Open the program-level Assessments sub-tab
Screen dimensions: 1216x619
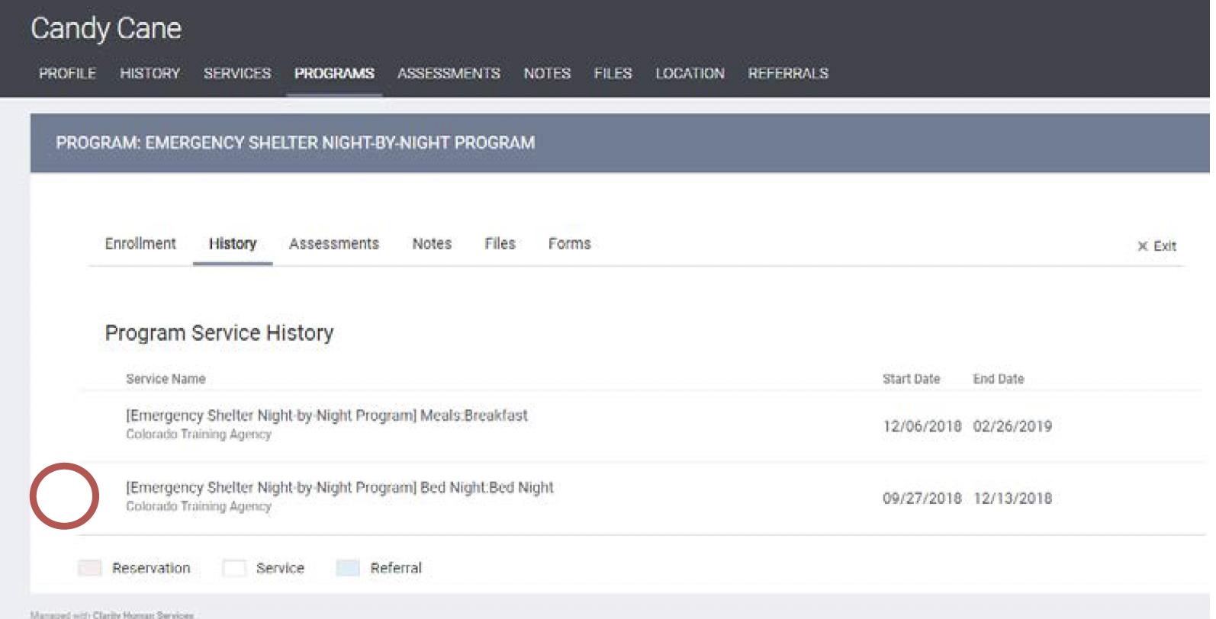pyautogui.click(x=333, y=244)
